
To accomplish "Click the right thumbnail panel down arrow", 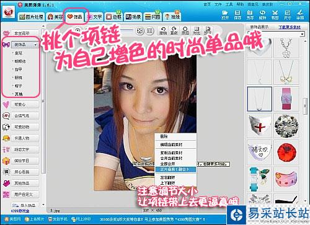I will tap(306, 201).
